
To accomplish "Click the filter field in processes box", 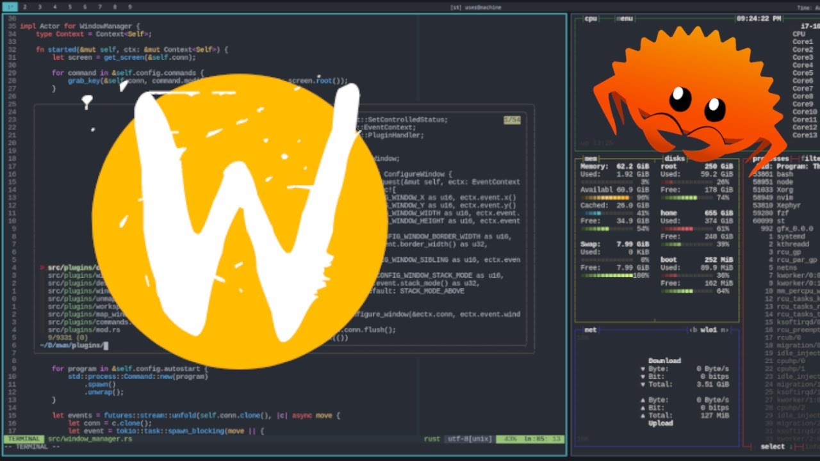I will [809, 158].
